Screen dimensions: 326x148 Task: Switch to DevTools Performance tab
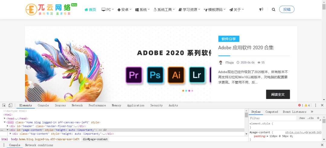tap(97, 105)
